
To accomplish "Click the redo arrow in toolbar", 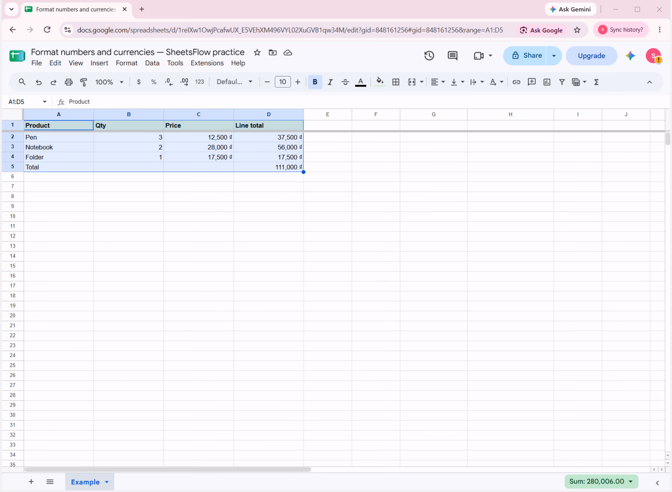I will click(53, 82).
